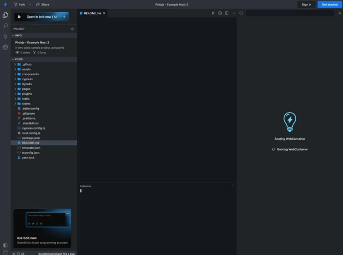Expand the plugins folder
Image resolution: width=343 pixels, height=255 pixels.
click(44, 94)
